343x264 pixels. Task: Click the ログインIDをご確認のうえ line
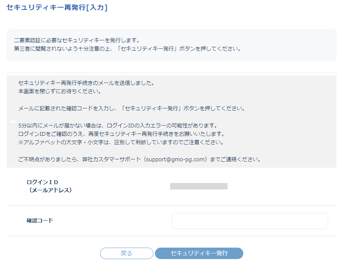121,134
